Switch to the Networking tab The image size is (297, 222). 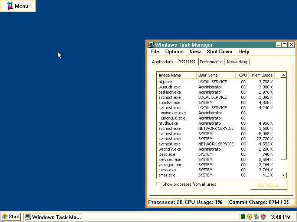tap(237, 62)
